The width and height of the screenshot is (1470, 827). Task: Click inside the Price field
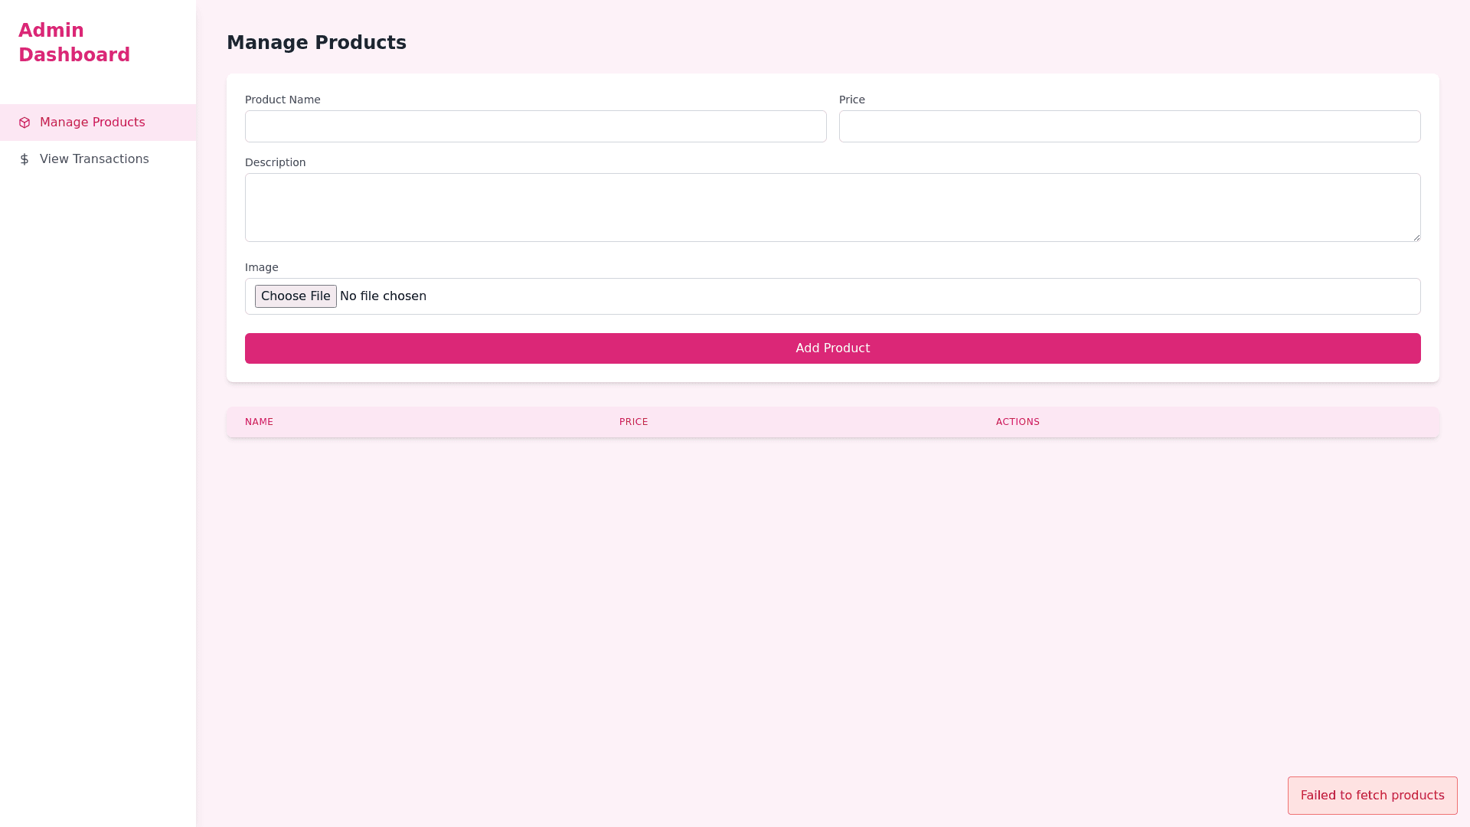click(x=1129, y=126)
